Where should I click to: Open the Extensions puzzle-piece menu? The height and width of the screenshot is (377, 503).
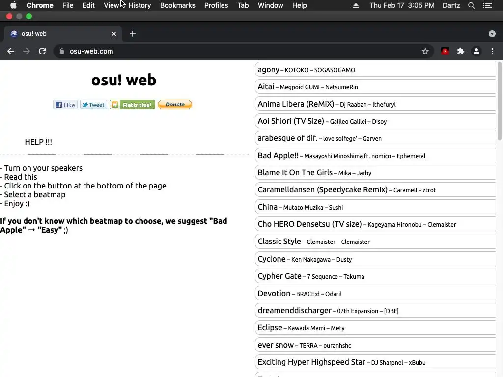coord(461,51)
